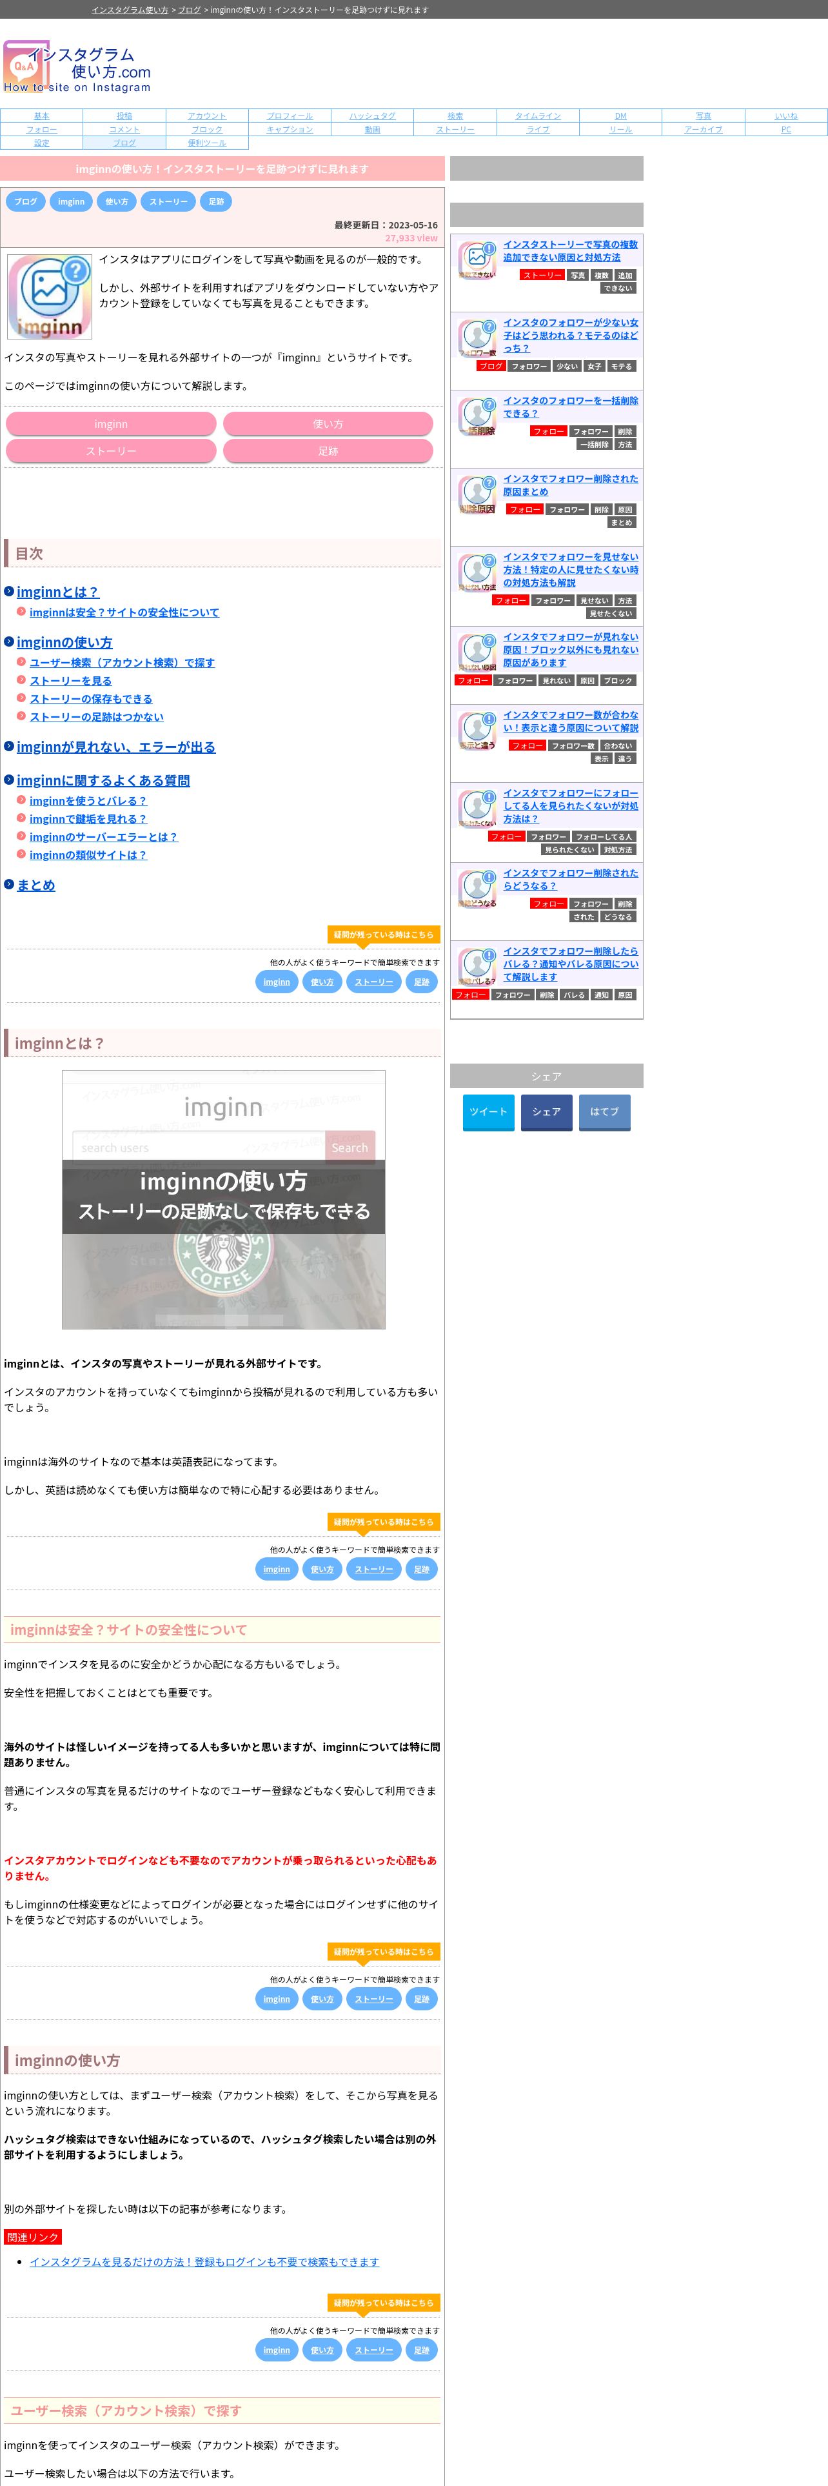Open インスタのフォロワーを一括削除できる？ sidebar link
Screen dimensions: 828x2486
click(x=571, y=407)
